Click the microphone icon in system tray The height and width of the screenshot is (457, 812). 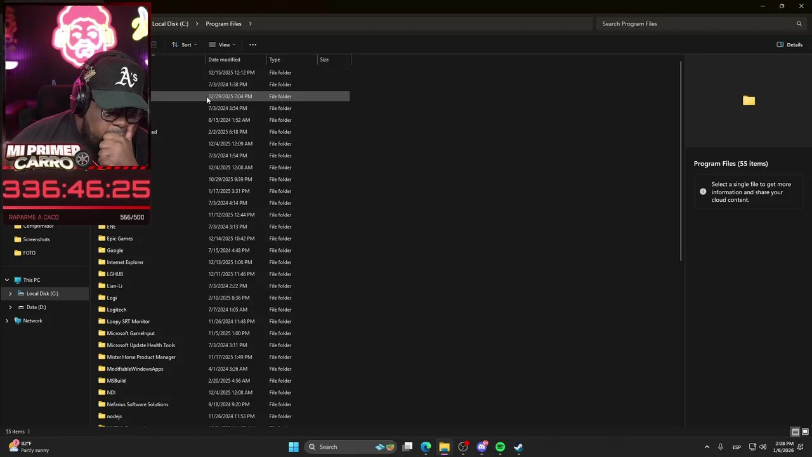click(x=720, y=447)
